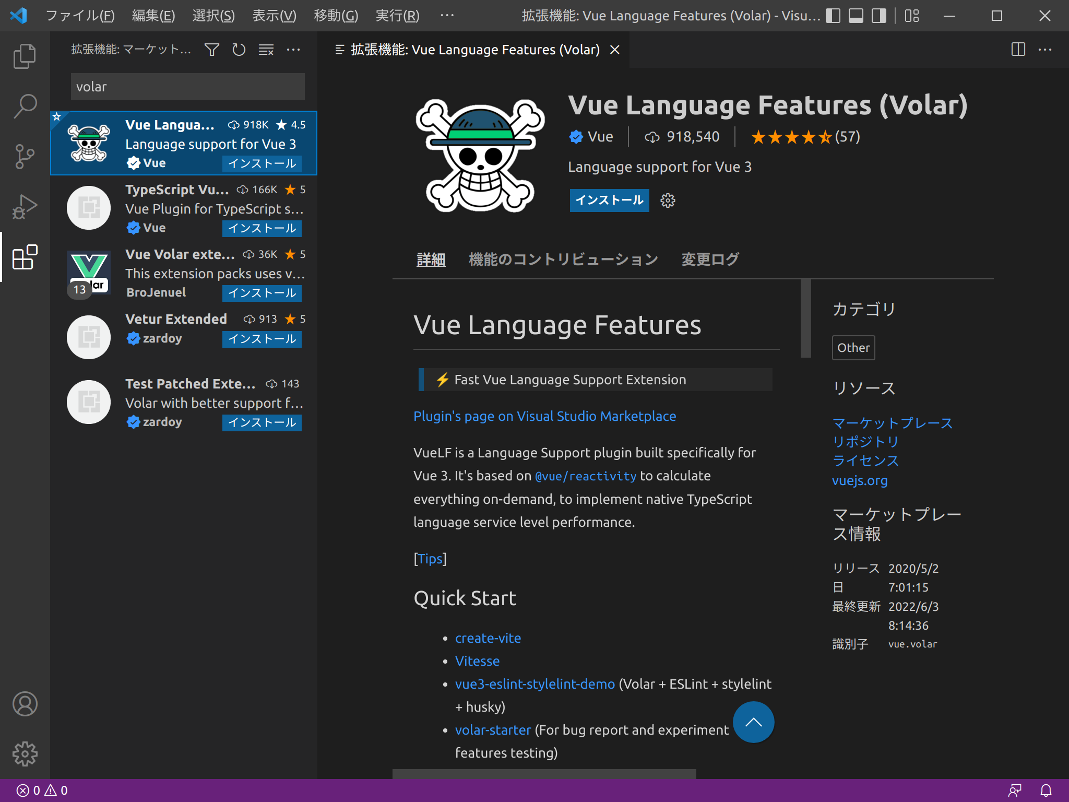Viewport: 1069px width, 802px height.
Task: Expand the hidden menu items ellipsis
Action: (447, 16)
